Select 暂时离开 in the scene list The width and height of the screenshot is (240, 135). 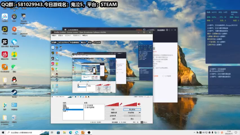(66, 108)
